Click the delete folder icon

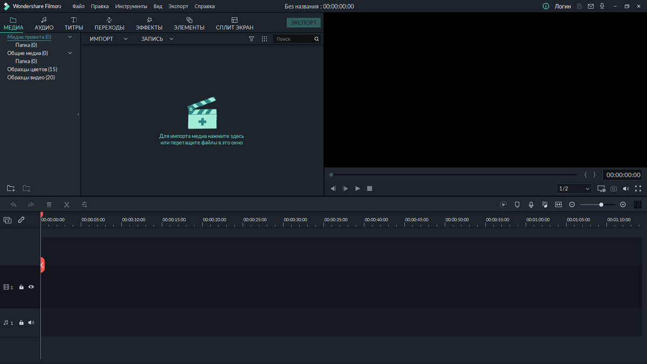point(26,188)
